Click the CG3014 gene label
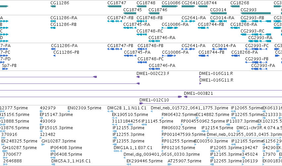282x166 pixels. pos(218,10)
